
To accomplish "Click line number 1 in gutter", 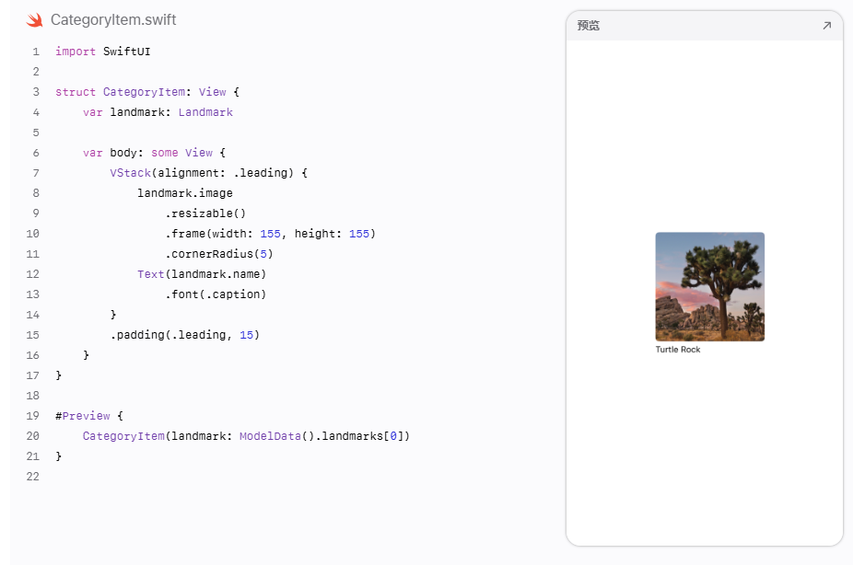I will click(x=36, y=52).
